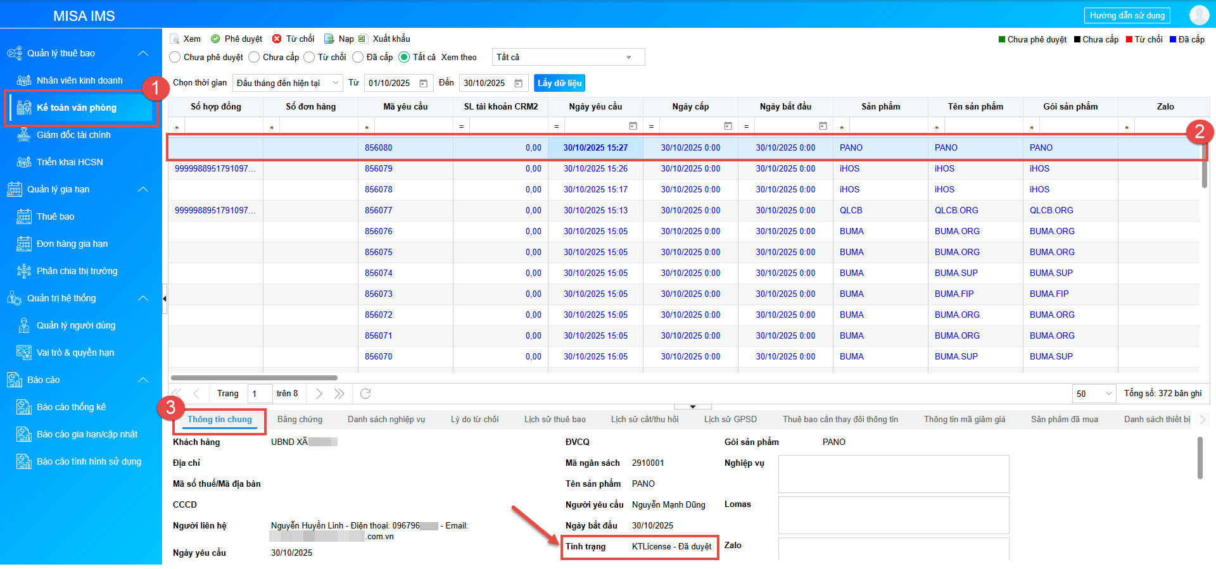Open the Chọn thời gian period dropdown

click(x=287, y=84)
